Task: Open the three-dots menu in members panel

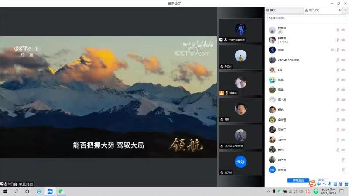Action: coord(337,10)
